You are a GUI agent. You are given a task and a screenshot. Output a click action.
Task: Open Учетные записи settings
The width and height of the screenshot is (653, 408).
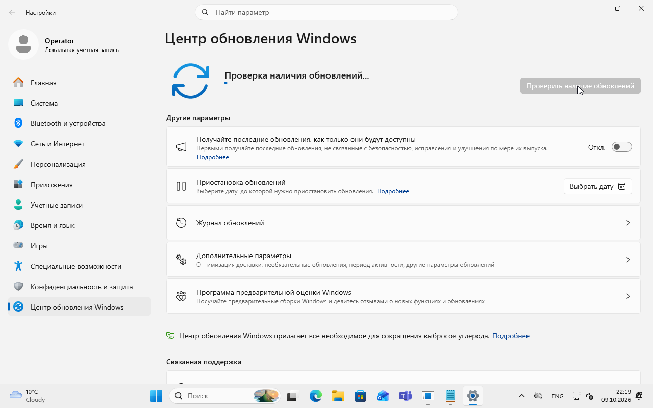80,205
